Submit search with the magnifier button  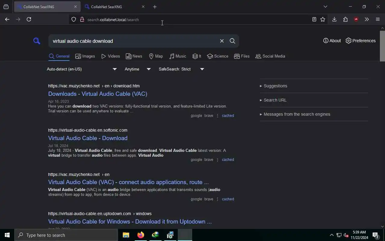(232, 41)
